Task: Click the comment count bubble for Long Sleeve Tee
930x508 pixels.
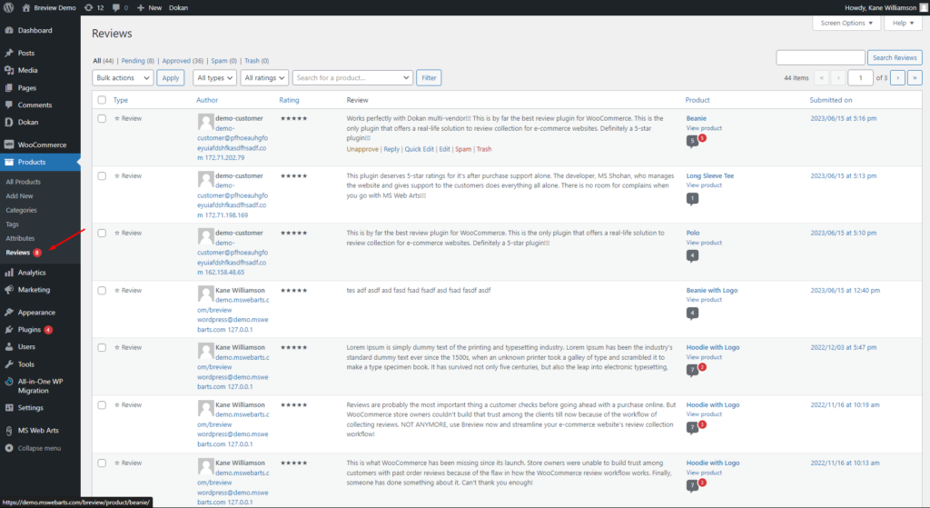Action: pos(692,199)
